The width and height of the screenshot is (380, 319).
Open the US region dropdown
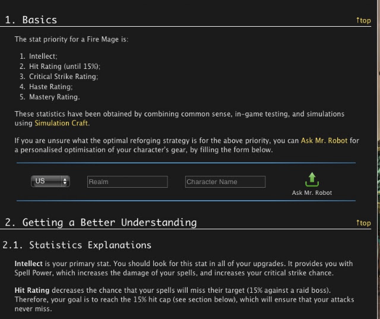tap(50, 181)
